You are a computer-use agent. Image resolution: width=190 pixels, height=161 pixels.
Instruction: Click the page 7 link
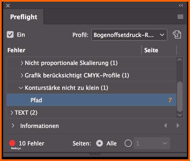point(170,100)
